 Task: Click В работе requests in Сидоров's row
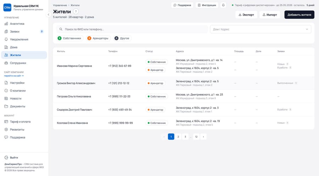[x=284, y=110]
